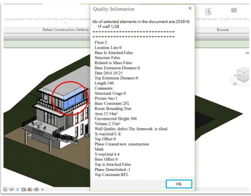Click the show analytical model icon
The height and width of the screenshot is (196, 251).
point(30,189)
